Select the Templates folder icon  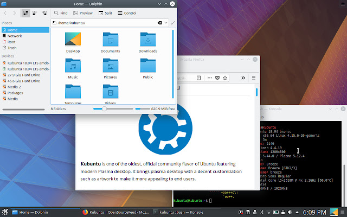(x=73, y=91)
